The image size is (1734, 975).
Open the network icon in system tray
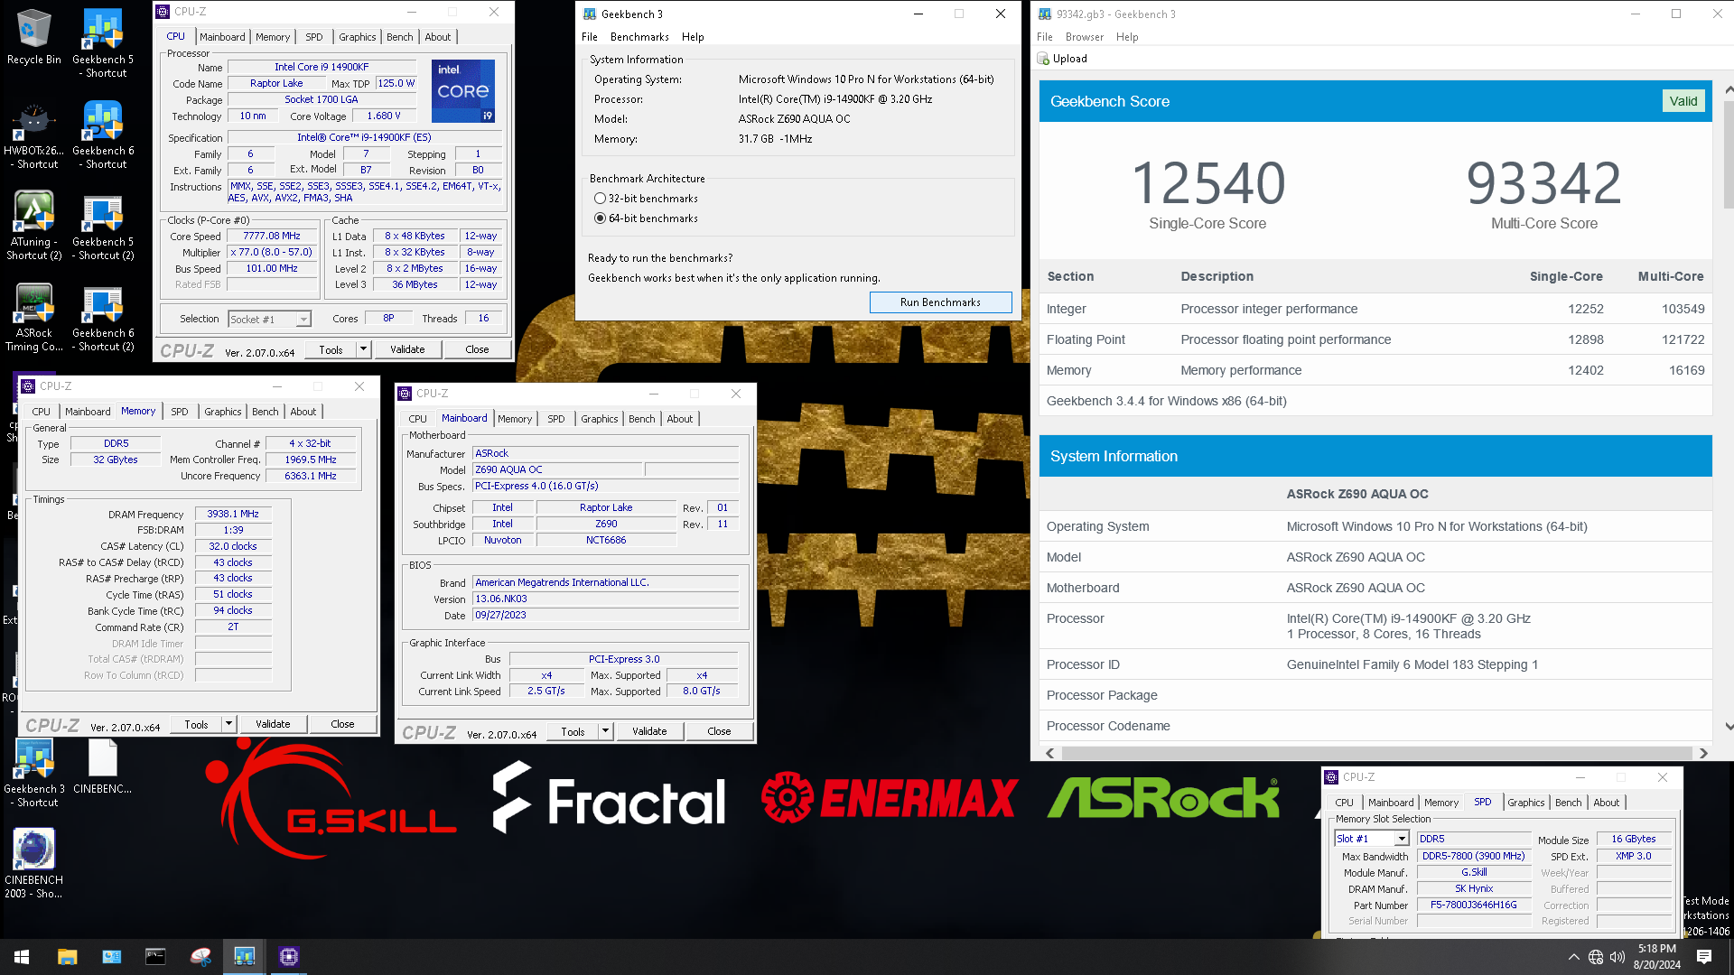[1596, 957]
